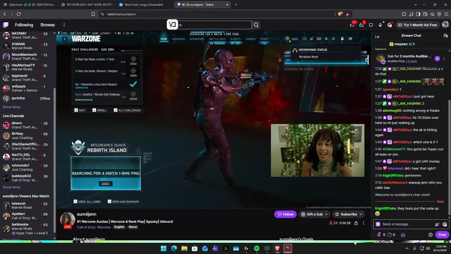Open notifications inbox with badge 5
Viewport: 451px width, 254px height.
coord(362,25)
